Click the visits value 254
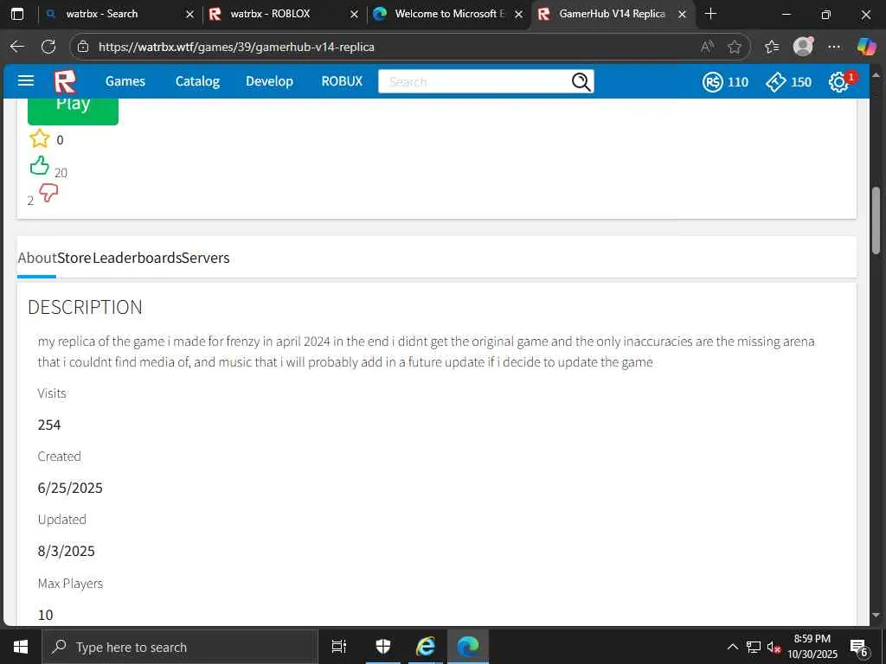 pyautogui.click(x=49, y=425)
